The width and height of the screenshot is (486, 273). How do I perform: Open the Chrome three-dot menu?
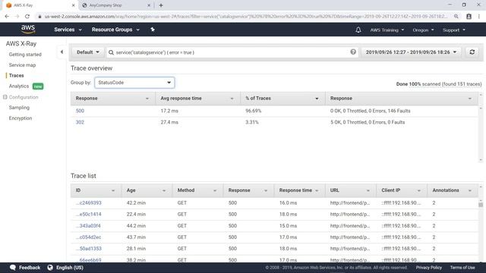pos(479,17)
